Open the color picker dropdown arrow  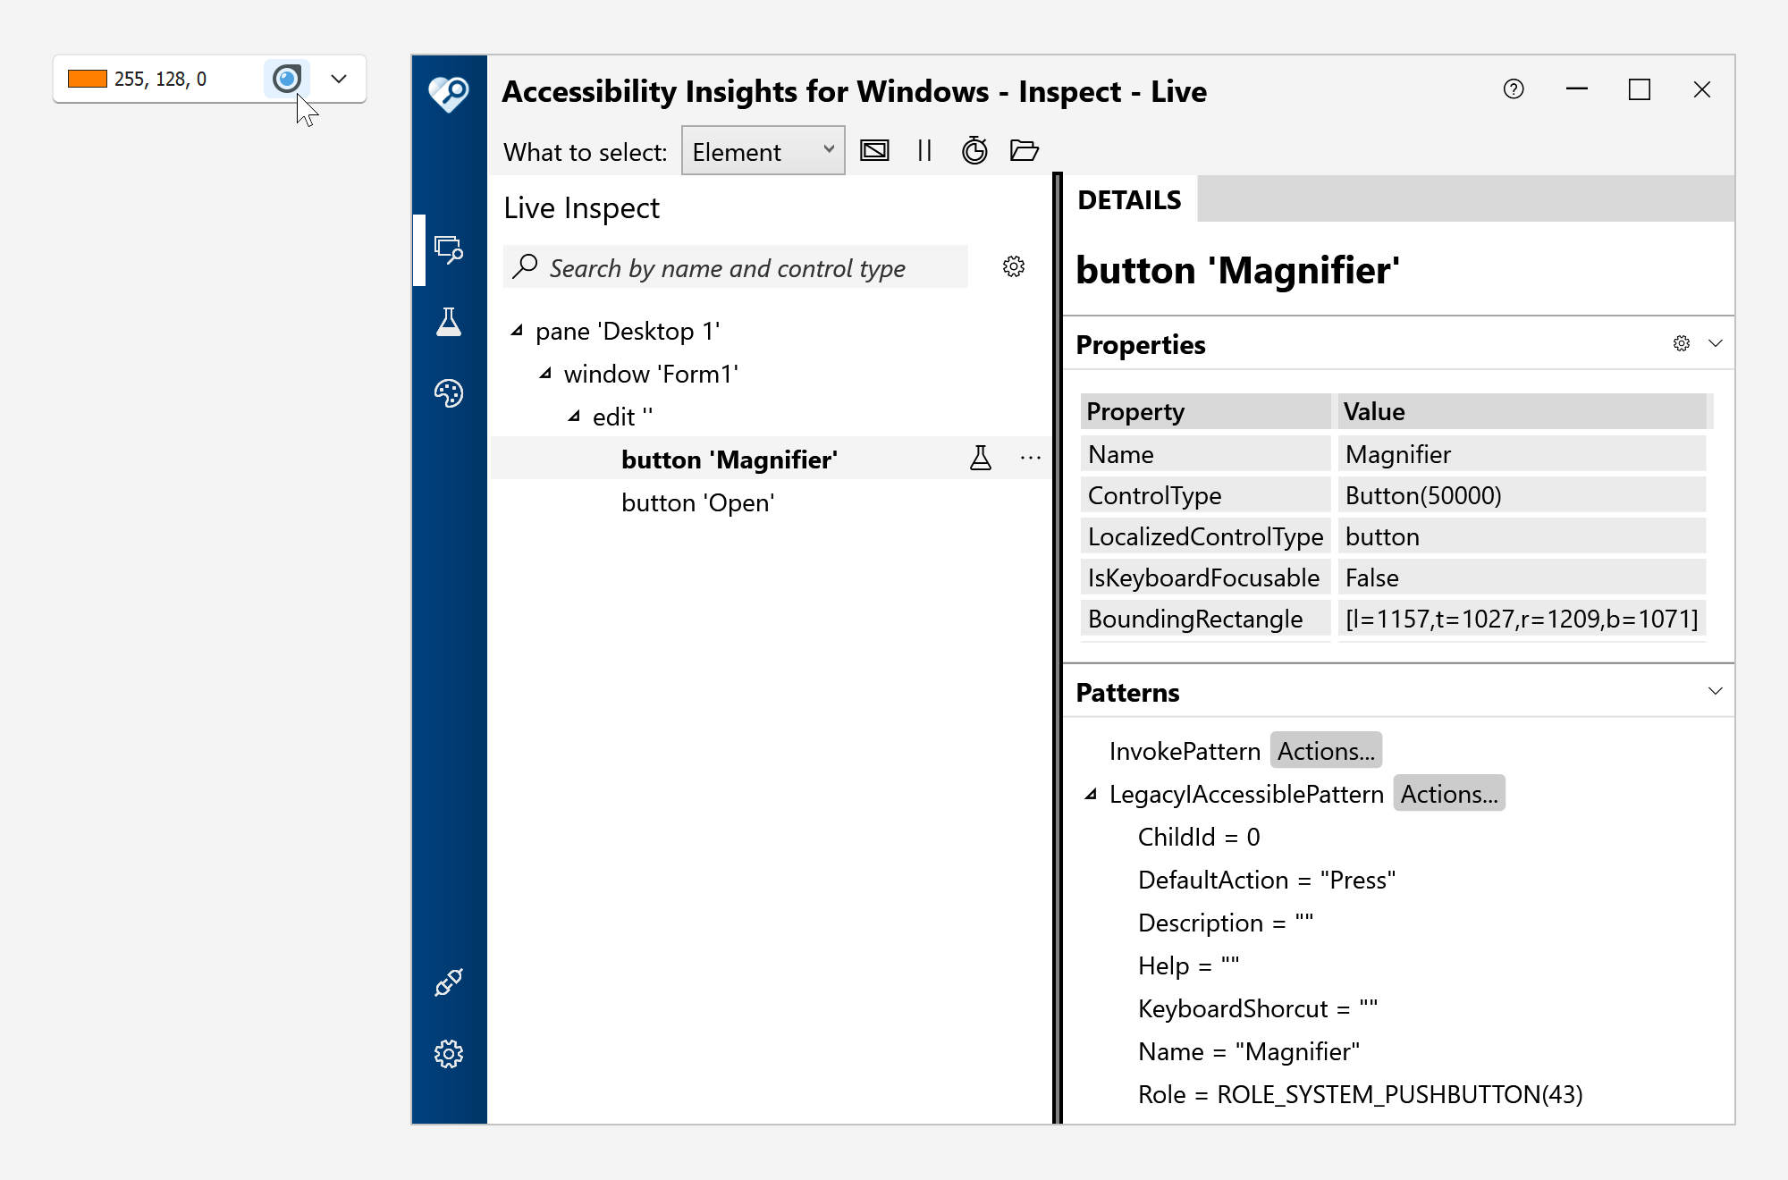tap(339, 79)
